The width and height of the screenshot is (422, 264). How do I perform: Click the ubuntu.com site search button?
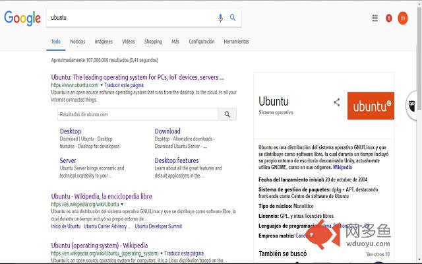(x=227, y=114)
